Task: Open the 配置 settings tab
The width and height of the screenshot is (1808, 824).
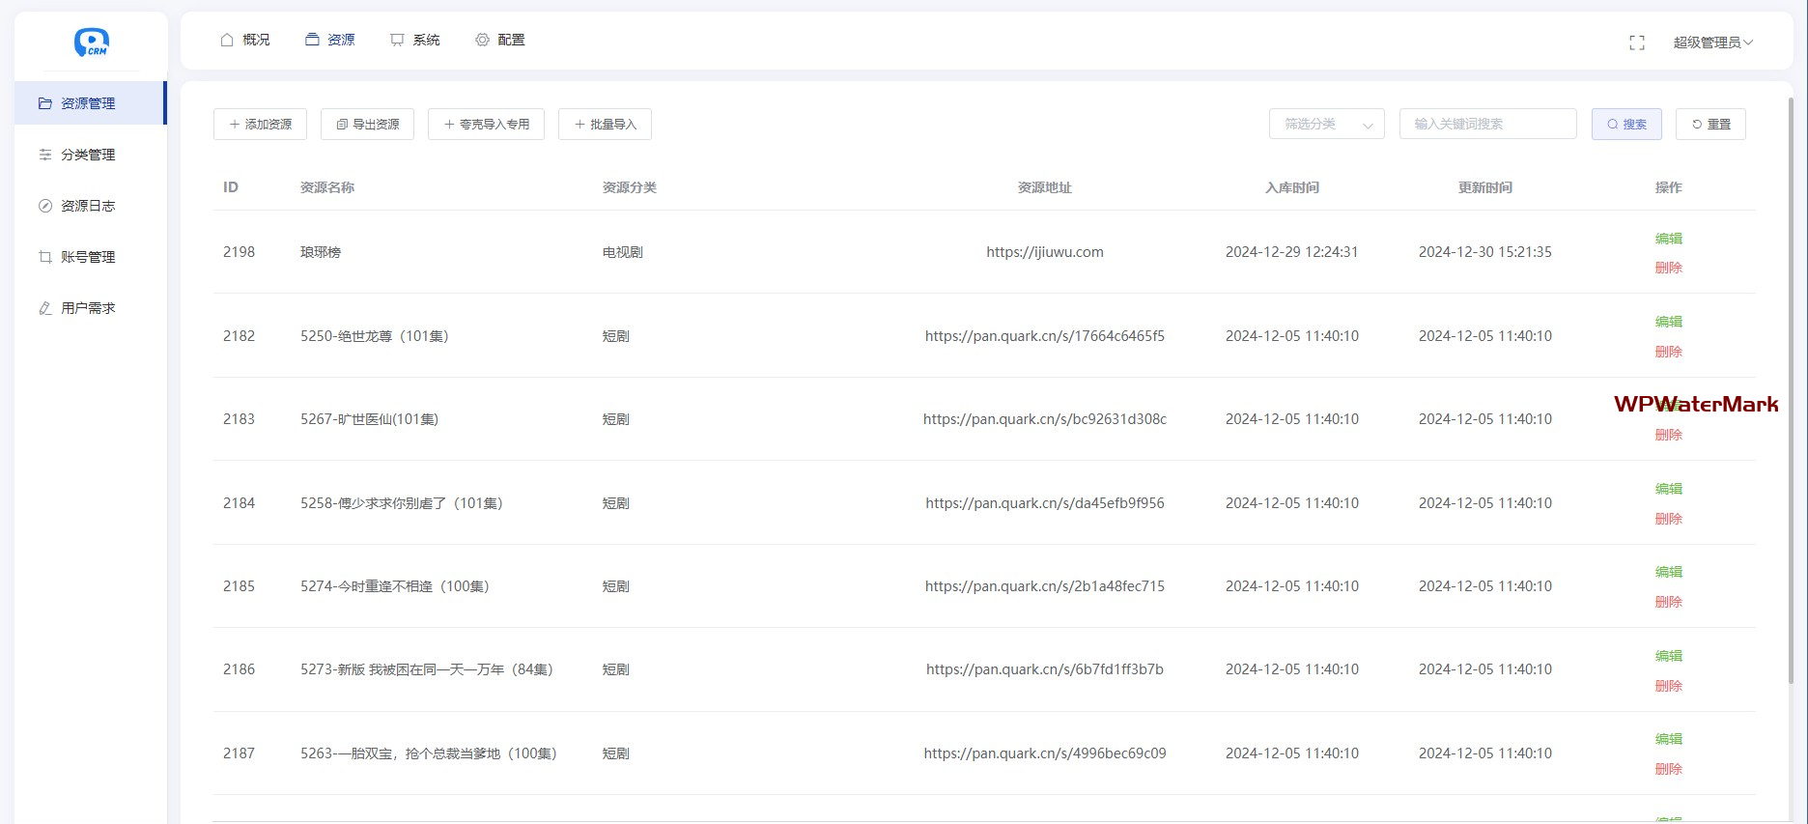Action: [x=500, y=40]
